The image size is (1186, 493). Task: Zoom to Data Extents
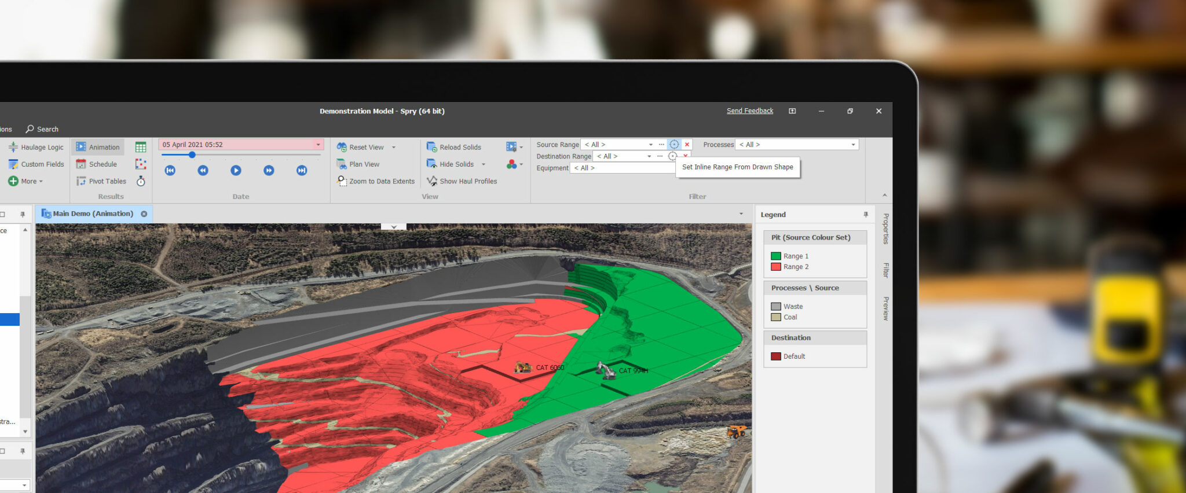[376, 182]
